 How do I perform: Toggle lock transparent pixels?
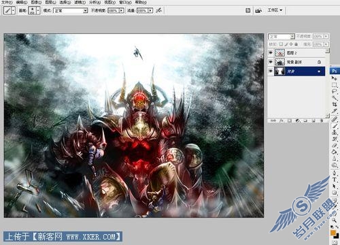tap(281, 44)
